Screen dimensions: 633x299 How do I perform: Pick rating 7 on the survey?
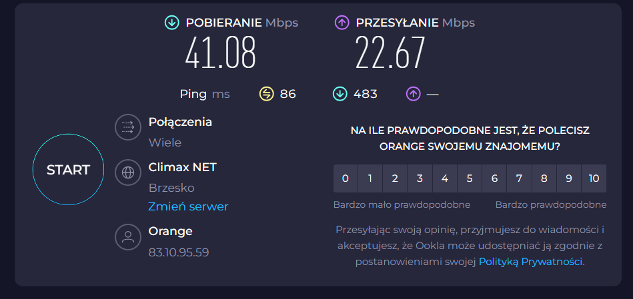519,178
